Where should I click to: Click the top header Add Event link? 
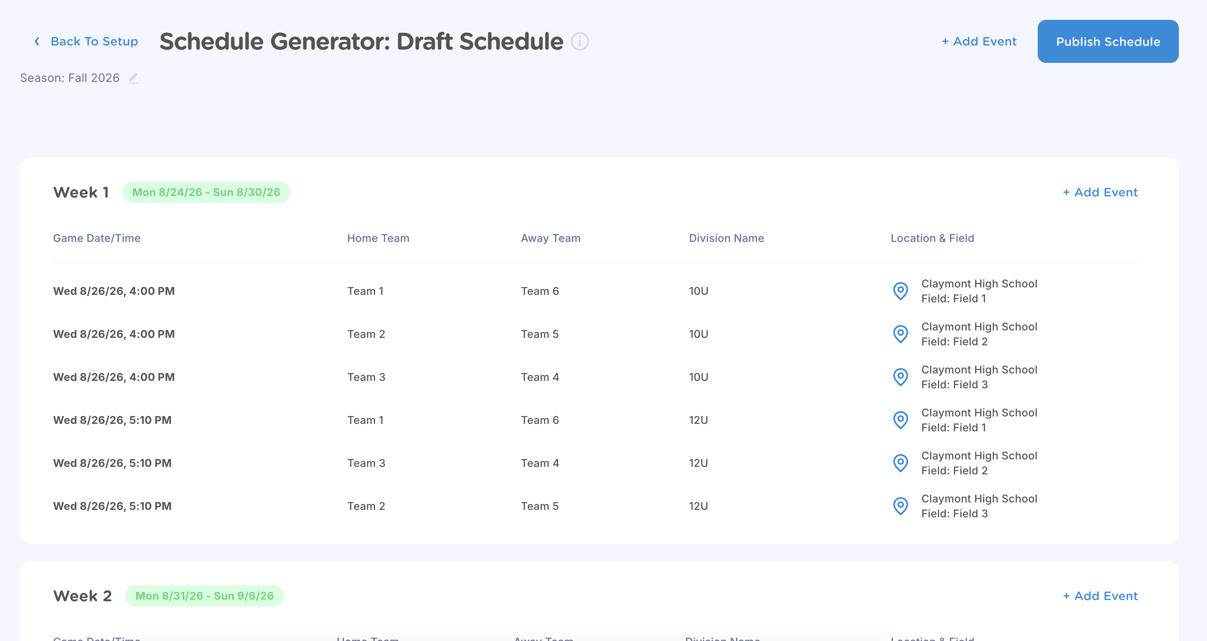979,42
